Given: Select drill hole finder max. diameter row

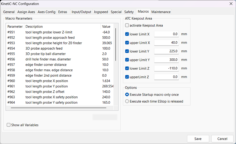Looking at the screenshot, I should pyautogui.click(x=60, y=59).
